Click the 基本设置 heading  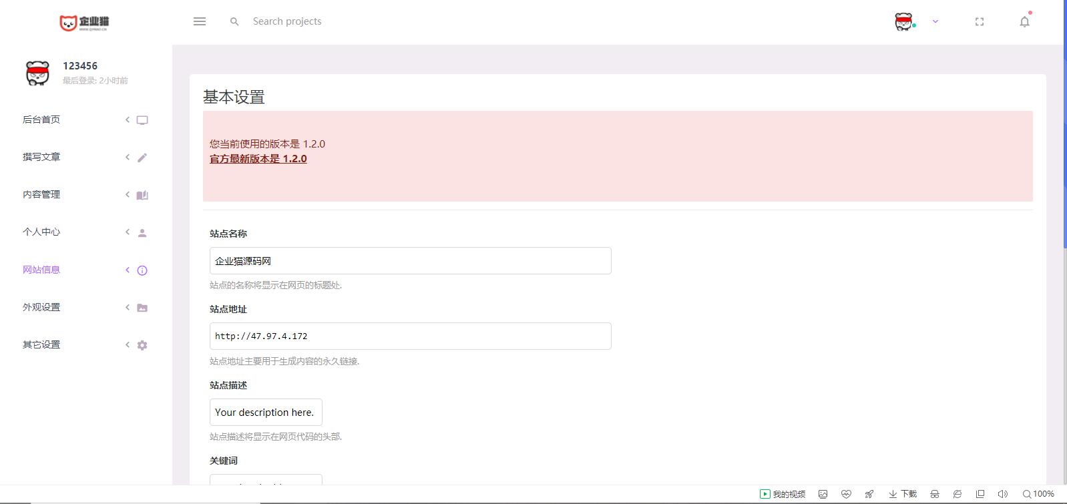tap(234, 97)
